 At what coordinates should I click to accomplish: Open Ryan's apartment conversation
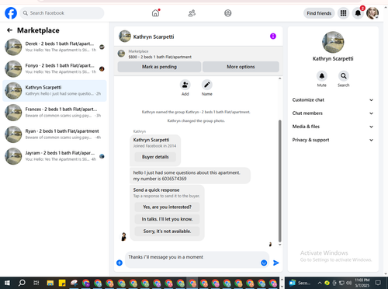[54, 134]
